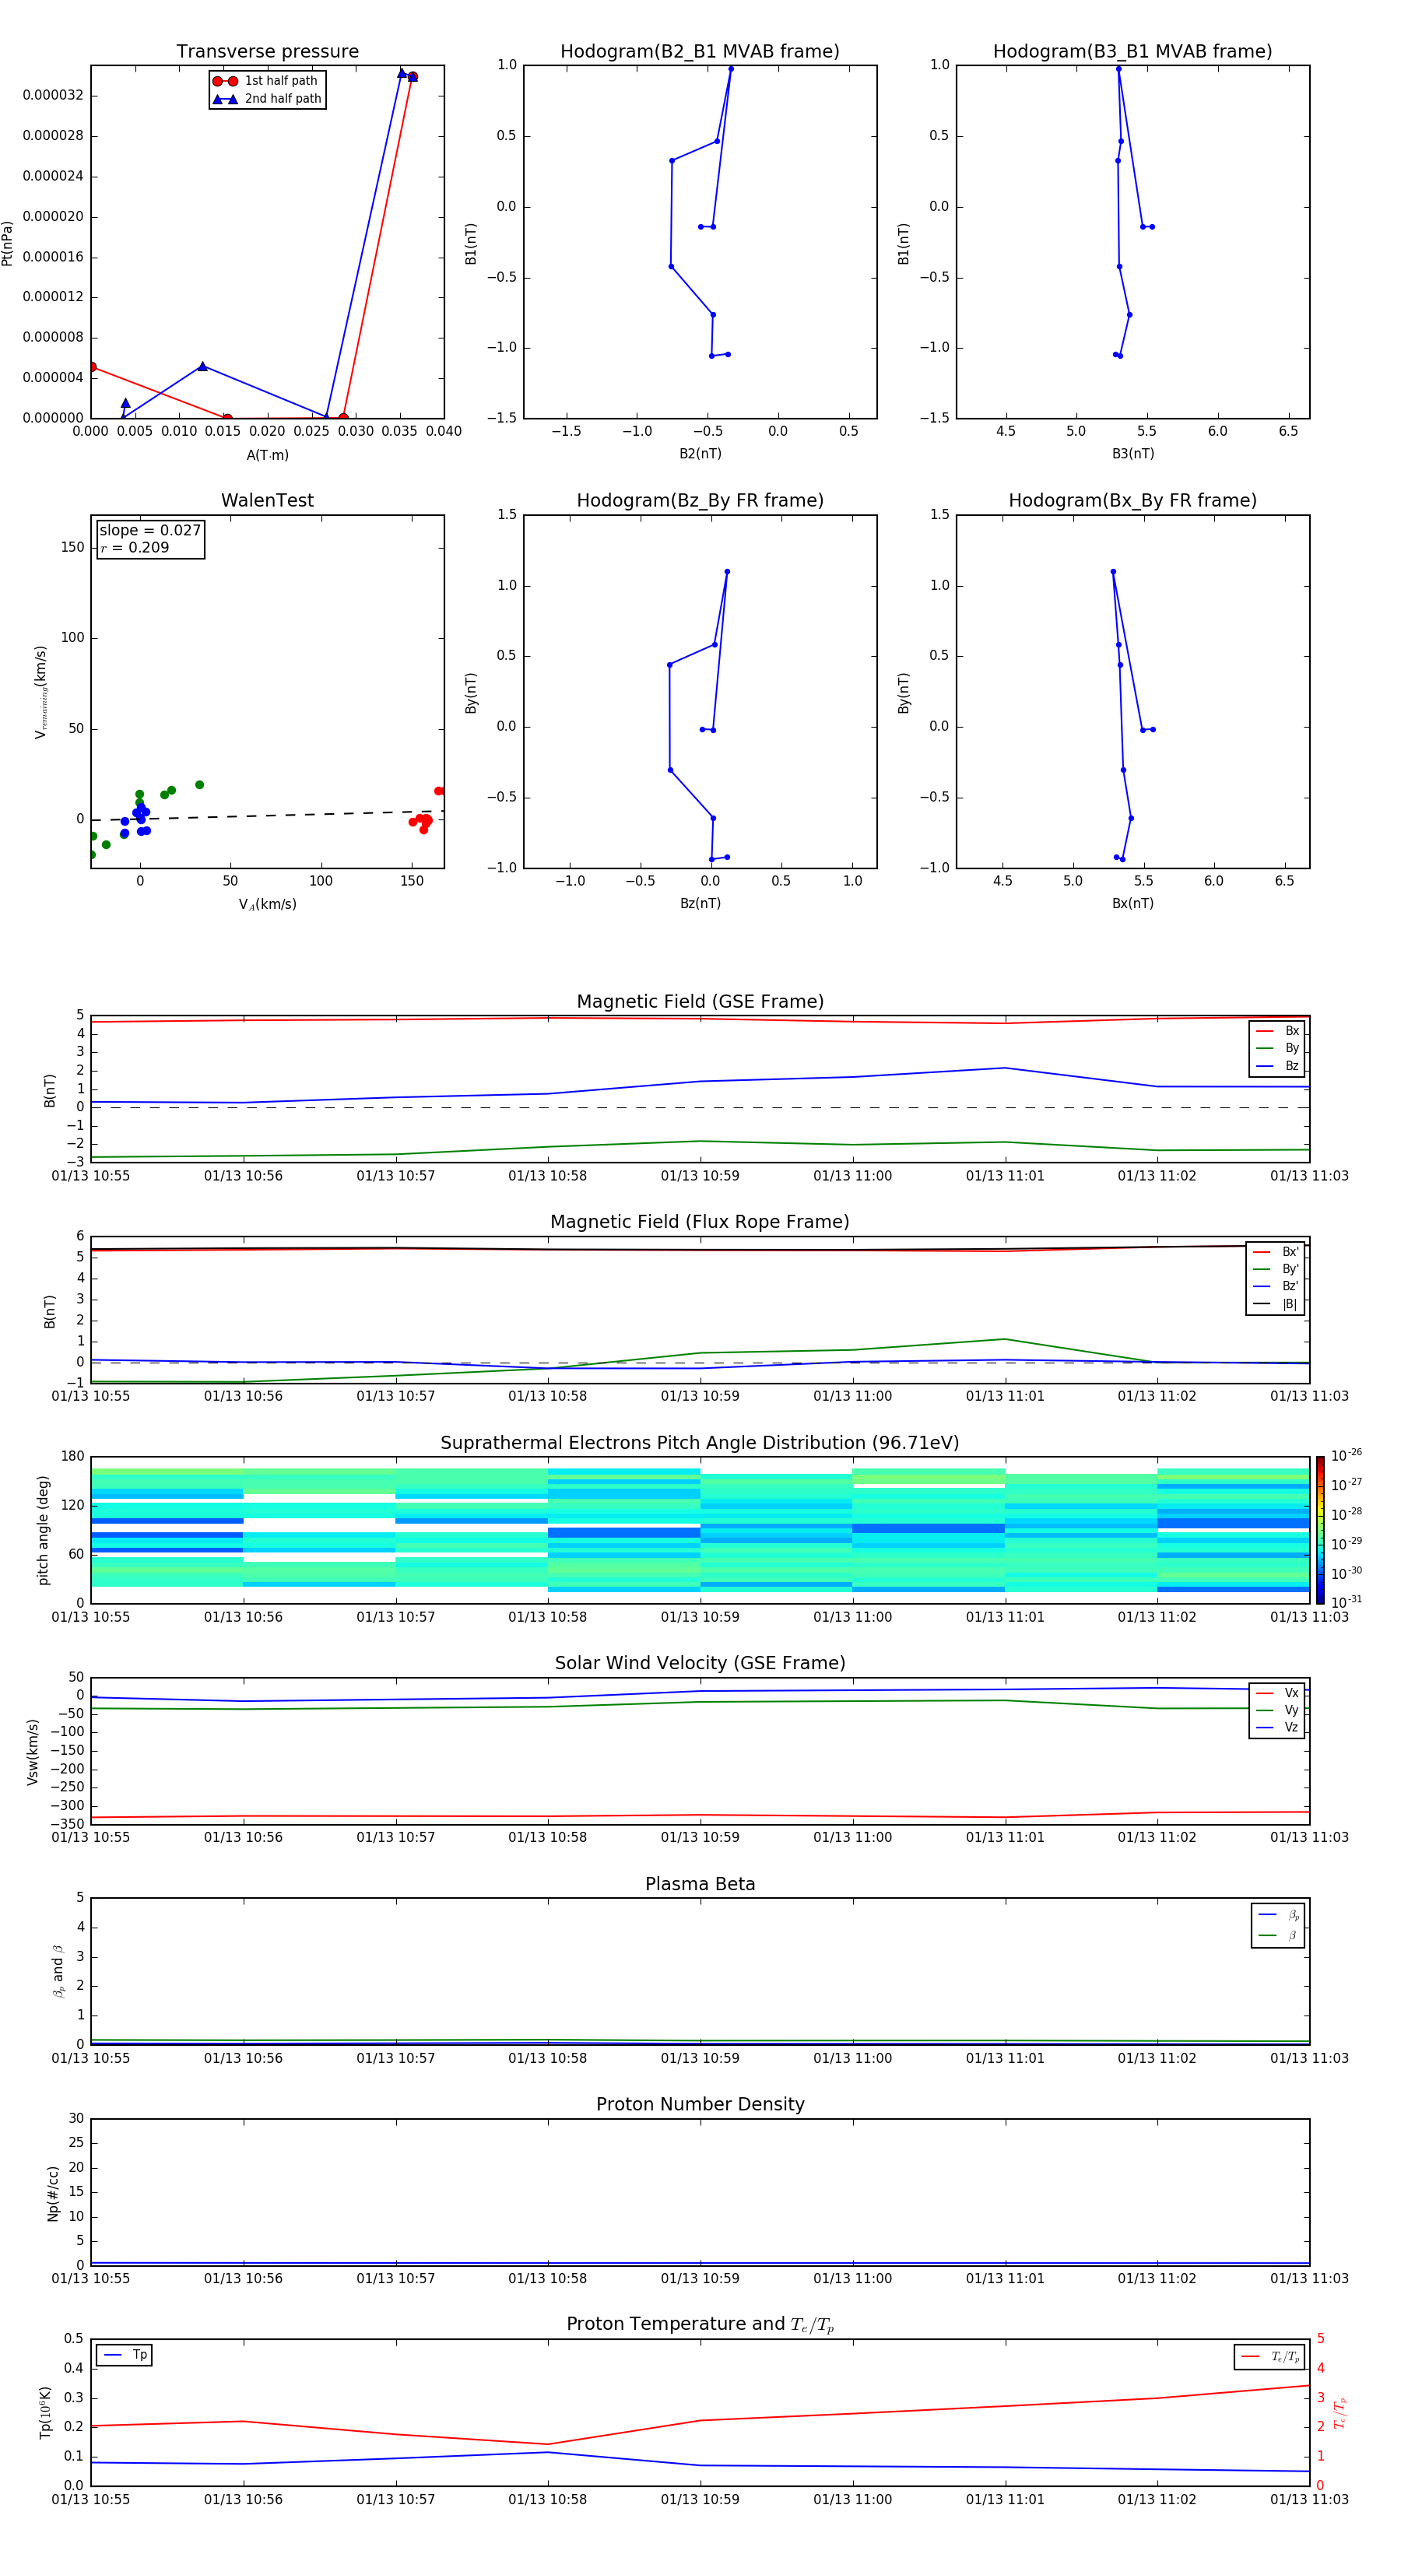Select the red "Te/Tp" legend entry

(1270, 2356)
